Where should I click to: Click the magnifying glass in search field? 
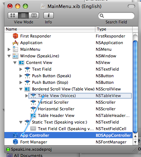102,16
